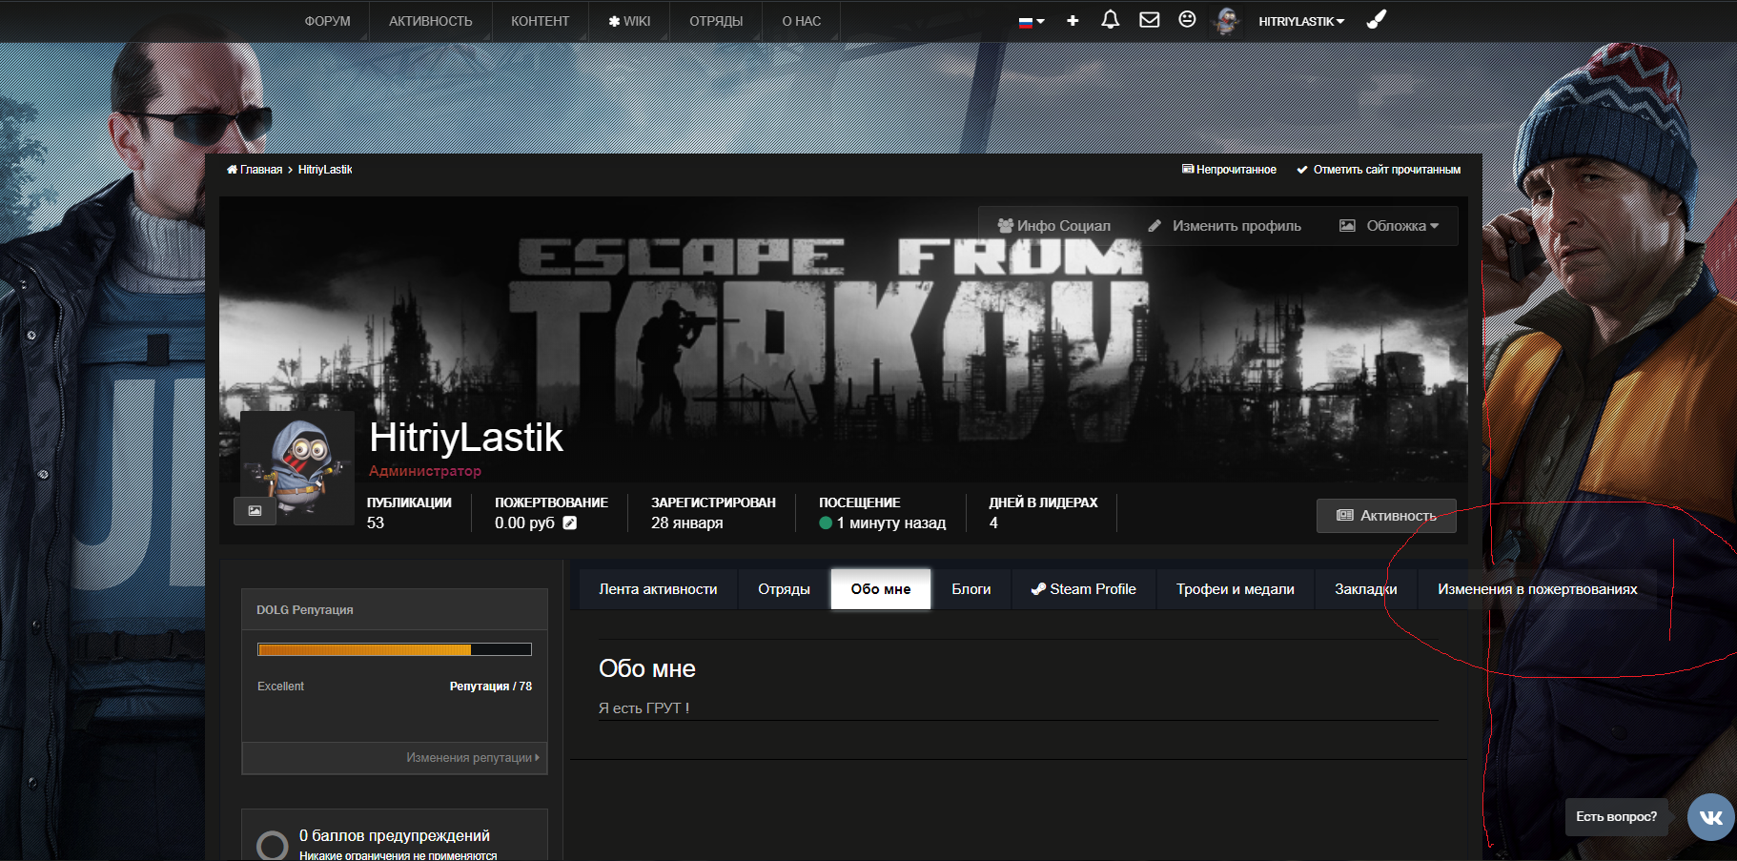Click the warning points circle icon
This screenshot has width=1737, height=861.
coord(273,845)
